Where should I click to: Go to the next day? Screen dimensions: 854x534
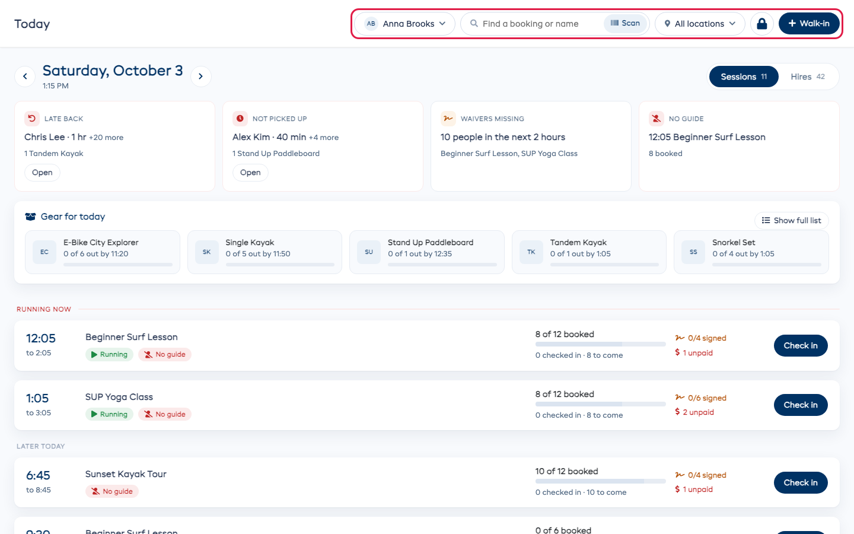pyautogui.click(x=201, y=77)
